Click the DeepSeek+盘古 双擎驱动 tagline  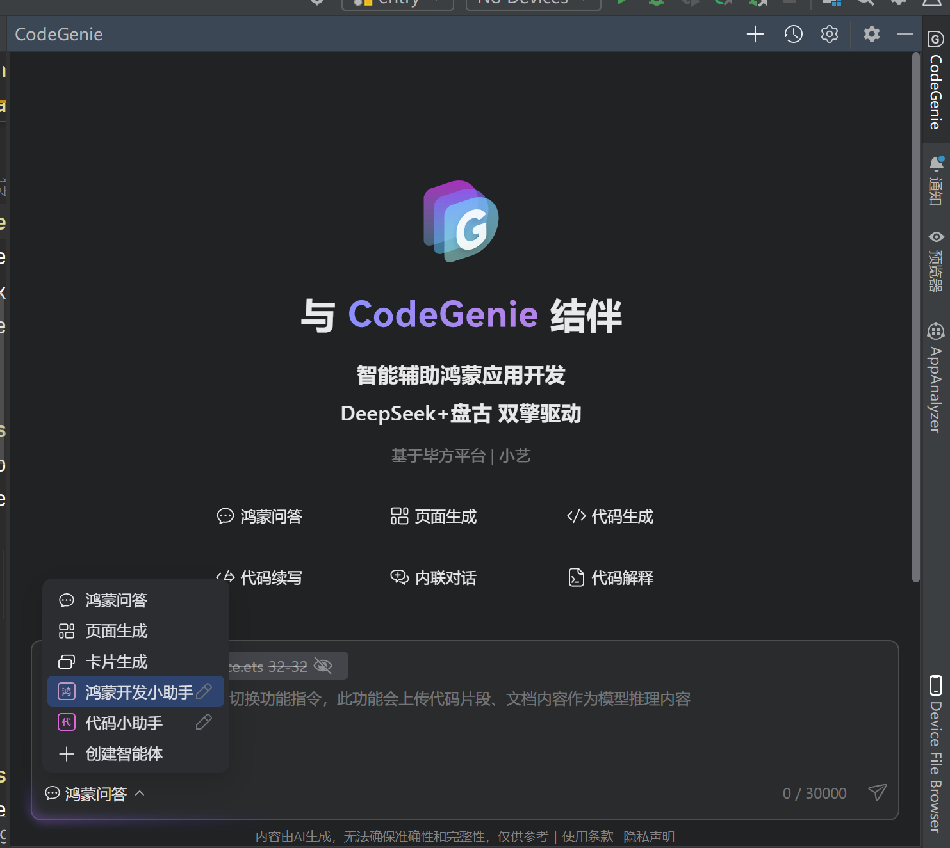click(461, 413)
